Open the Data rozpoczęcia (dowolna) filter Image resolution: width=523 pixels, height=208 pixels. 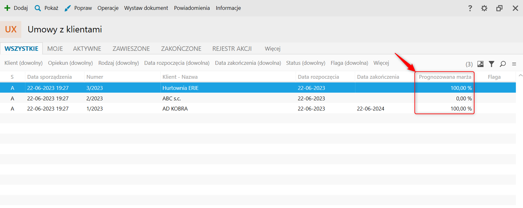pos(177,63)
